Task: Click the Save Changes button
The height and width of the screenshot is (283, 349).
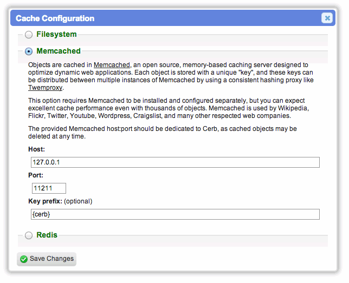Action: click(47, 259)
